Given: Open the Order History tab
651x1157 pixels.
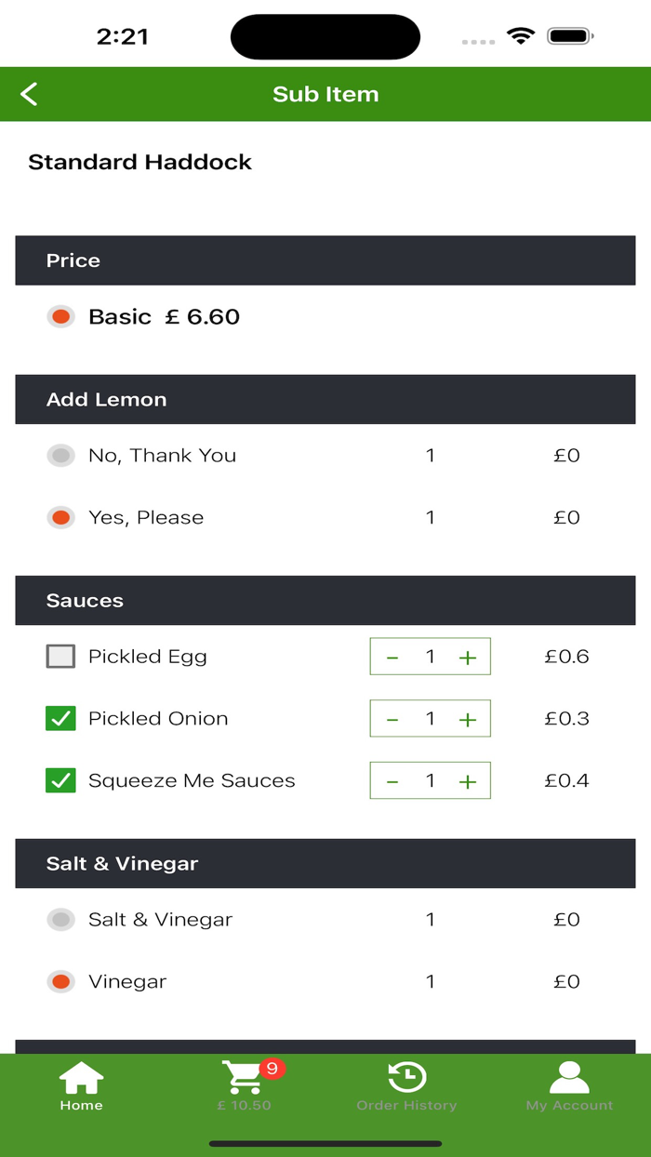Looking at the screenshot, I should coord(406,1086).
